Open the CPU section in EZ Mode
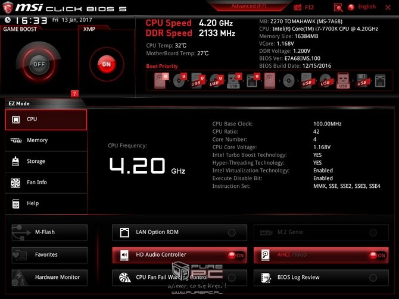Image resolution: width=399 pixels, height=299 pixels. [x=46, y=119]
